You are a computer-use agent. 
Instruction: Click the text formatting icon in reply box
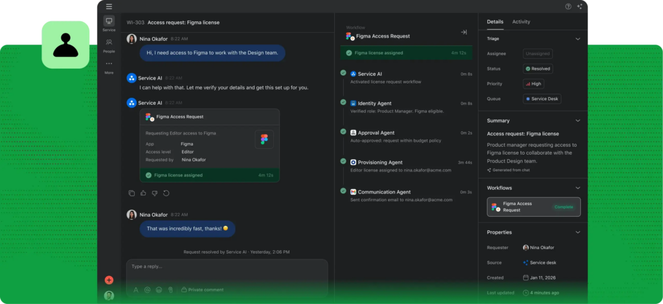pos(136,290)
